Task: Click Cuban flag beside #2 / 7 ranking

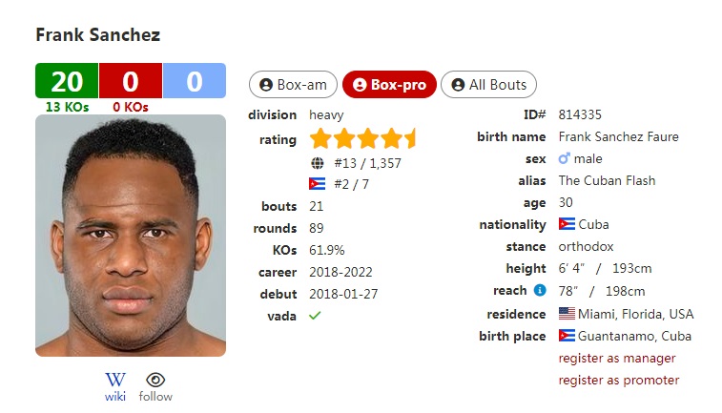Action: [x=318, y=184]
